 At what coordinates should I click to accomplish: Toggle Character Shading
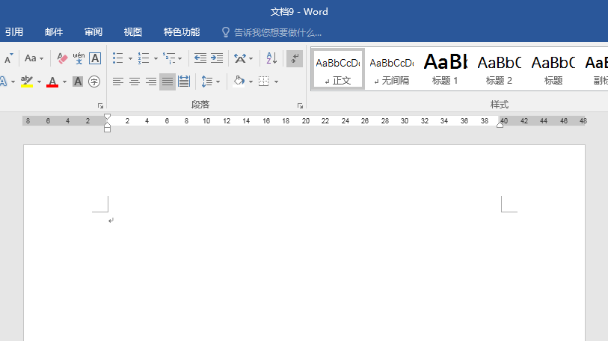(78, 82)
